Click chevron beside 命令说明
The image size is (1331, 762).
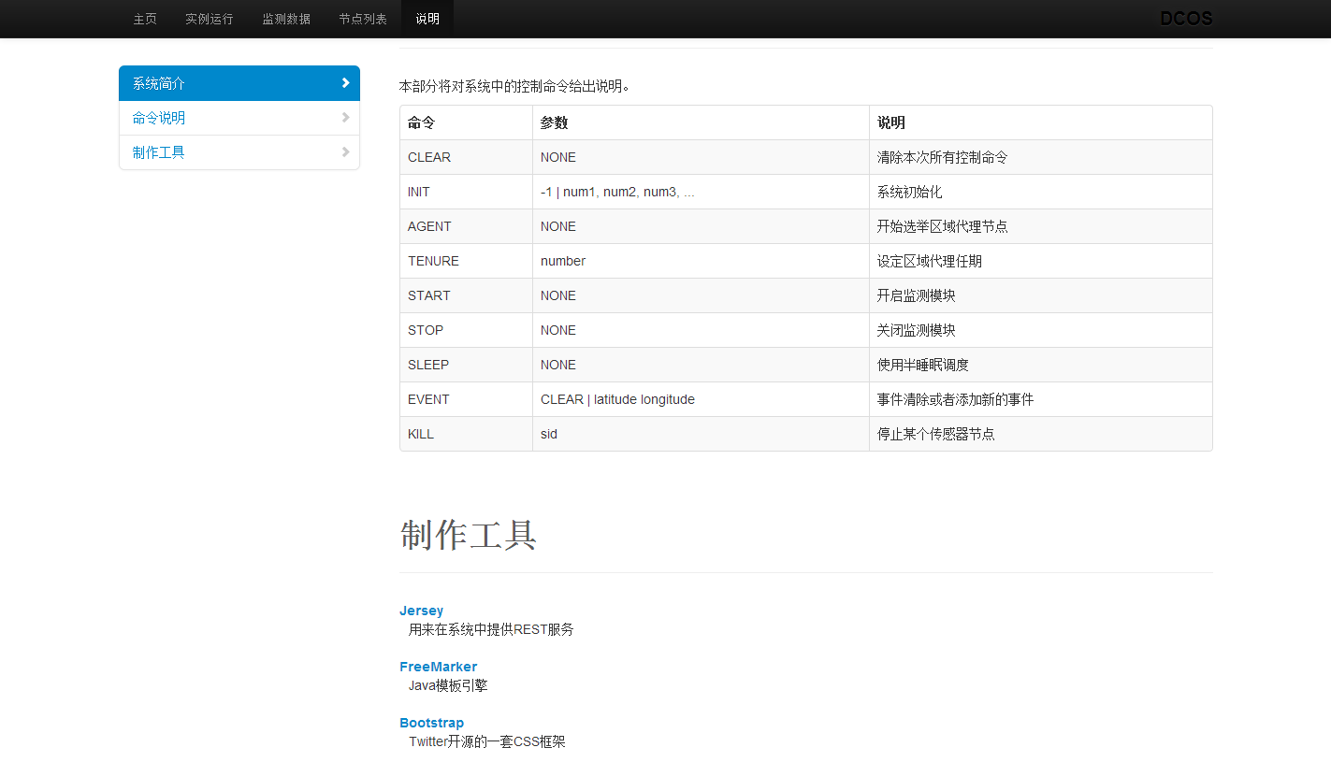coord(345,118)
